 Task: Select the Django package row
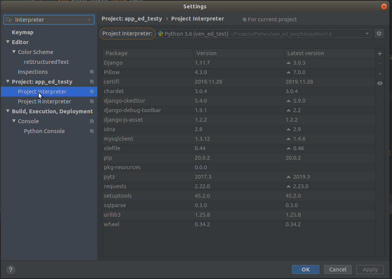[x=238, y=63]
